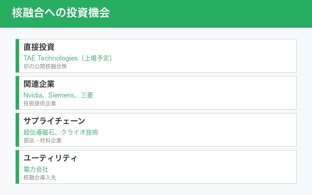The image size is (312, 195).
Task: Select the 三菱 link
Action: click(87, 95)
